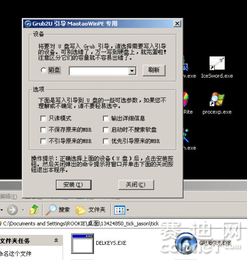Image resolution: width=247 pixels, height=260 pixels.
Task: Open the disk selection dropdown arrow
Action: (132, 71)
